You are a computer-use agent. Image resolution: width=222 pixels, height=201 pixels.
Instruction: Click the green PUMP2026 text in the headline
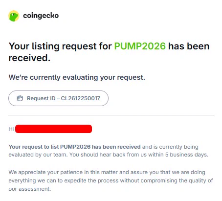click(x=140, y=46)
